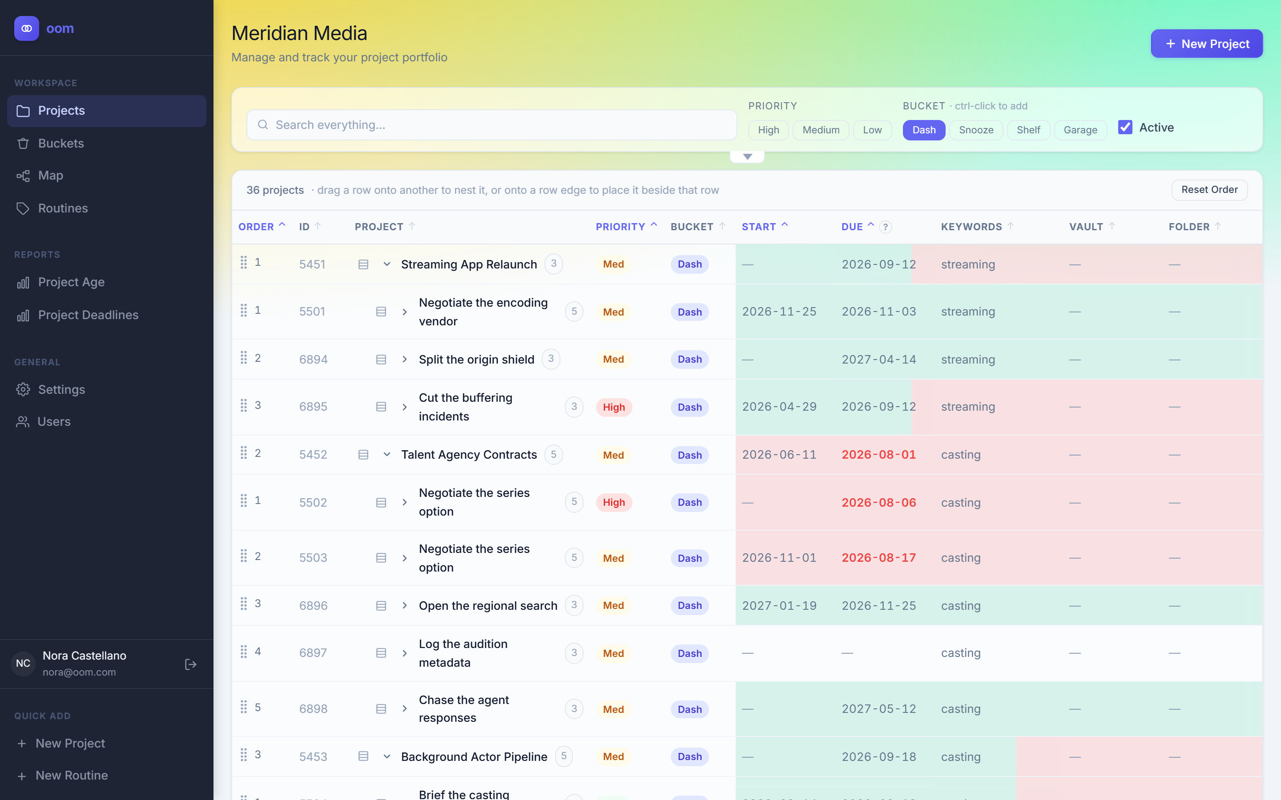Collapse Talent Agency Contracts row
The image size is (1281, 800).
387,455
